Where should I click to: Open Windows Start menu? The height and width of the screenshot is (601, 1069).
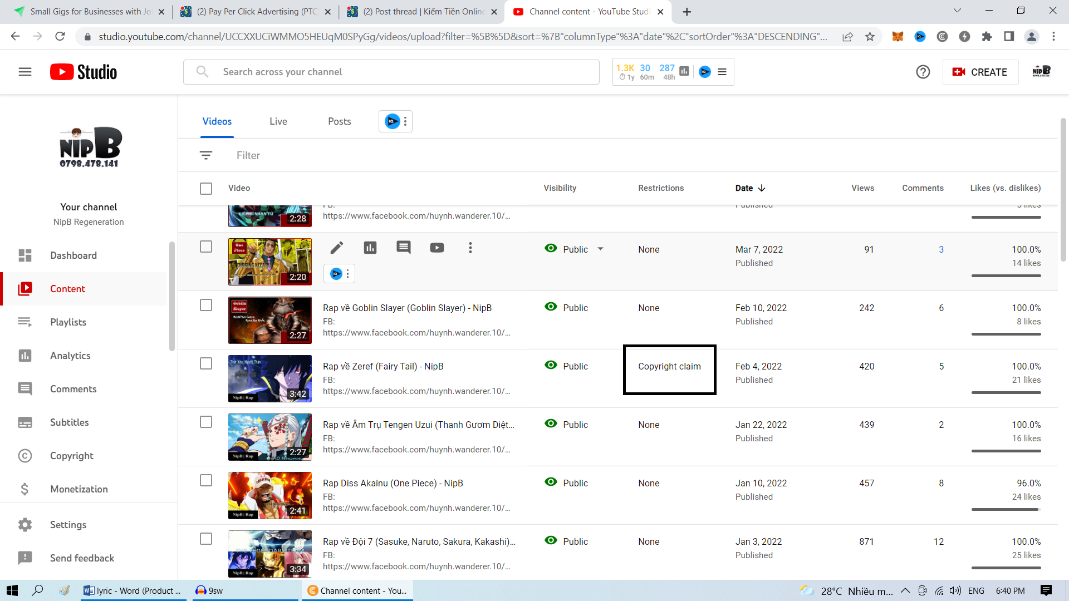tap(12, 590)
